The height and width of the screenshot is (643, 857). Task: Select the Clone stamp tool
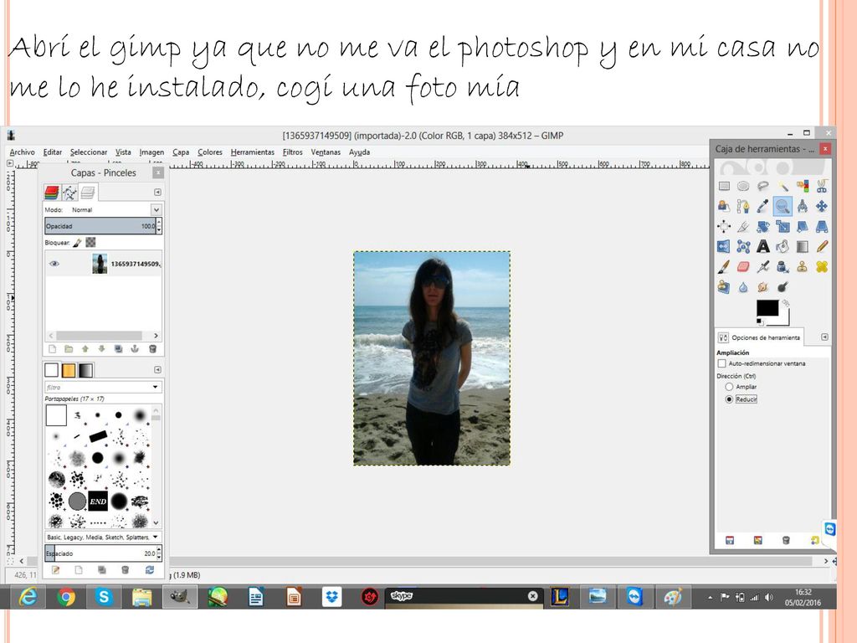pos(803,267)
